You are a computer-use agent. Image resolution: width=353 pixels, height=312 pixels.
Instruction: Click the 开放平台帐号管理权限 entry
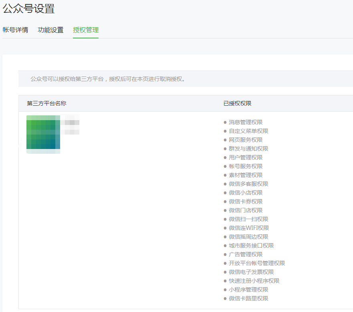pos(257,263)
